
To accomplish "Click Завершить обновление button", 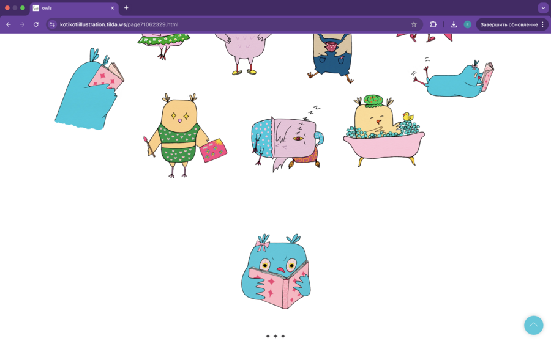I will 509,24.
